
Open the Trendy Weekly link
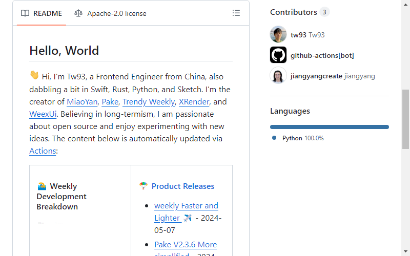point(149,101)
